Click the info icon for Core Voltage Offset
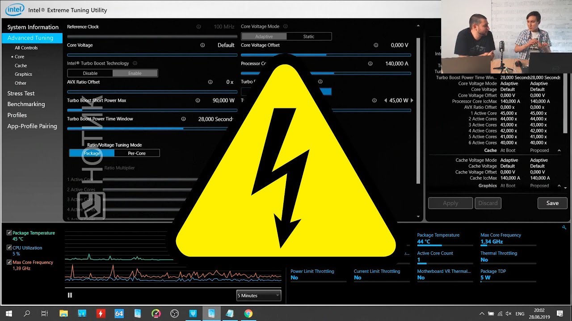 pyautogui.click(x=376, y=45)
